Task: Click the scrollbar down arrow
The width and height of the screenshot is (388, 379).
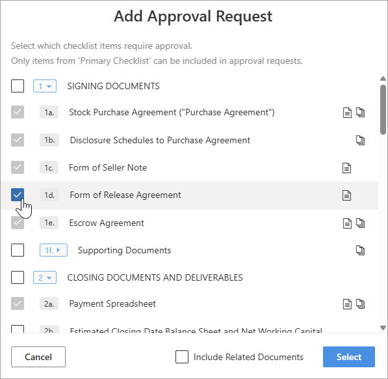Action: pyautogui.click(x=383, y=328)
